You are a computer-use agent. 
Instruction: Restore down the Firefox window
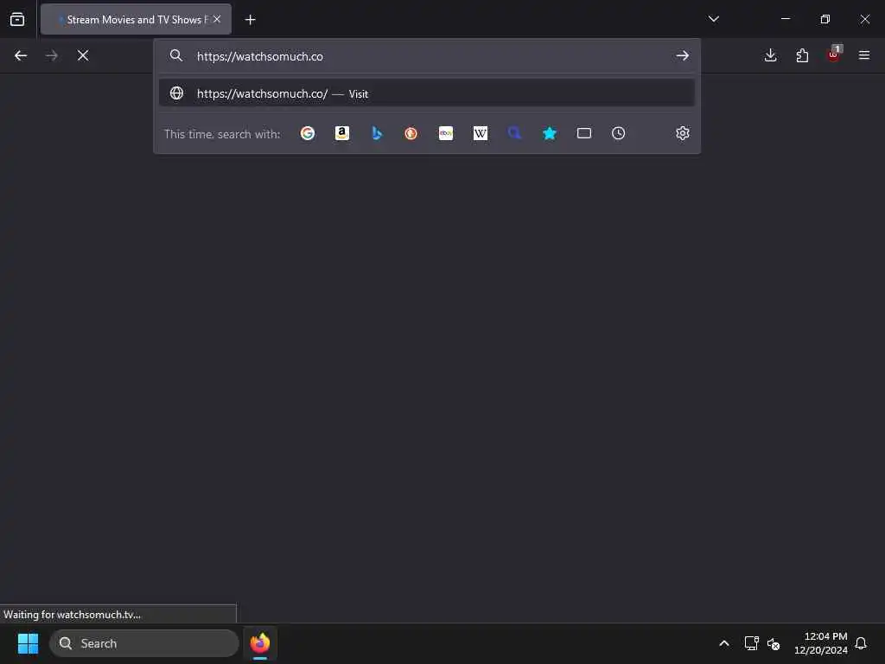(x=825, y=19)
